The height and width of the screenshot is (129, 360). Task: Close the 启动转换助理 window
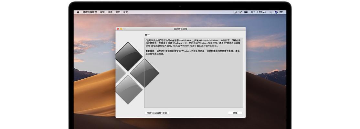click(x=118, y=29)
